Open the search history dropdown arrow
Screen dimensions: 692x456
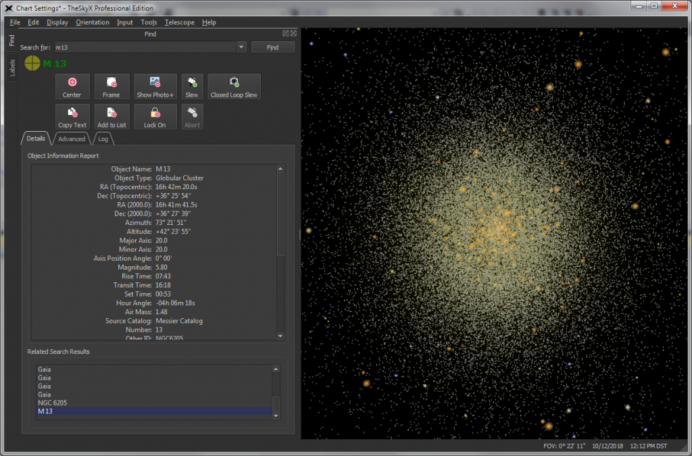tap(241, 47)
